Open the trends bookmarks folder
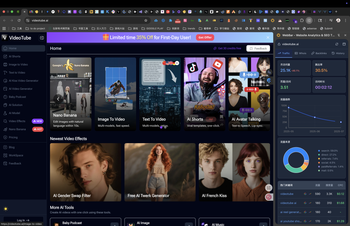The width and height of the screenshot is (350, 226). [x=189, y=28]
